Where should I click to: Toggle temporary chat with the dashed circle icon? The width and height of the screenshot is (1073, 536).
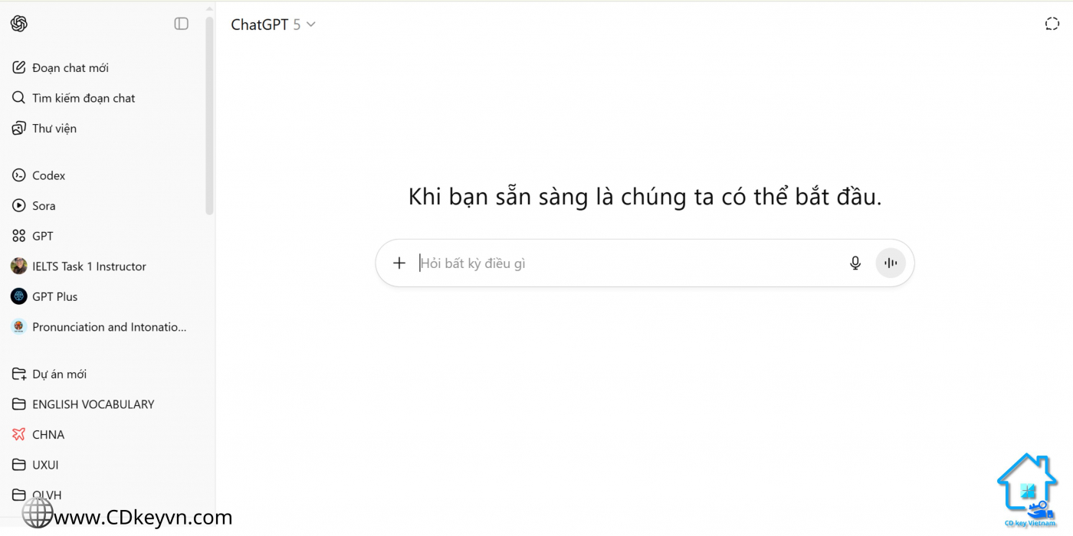(1052, 24)
